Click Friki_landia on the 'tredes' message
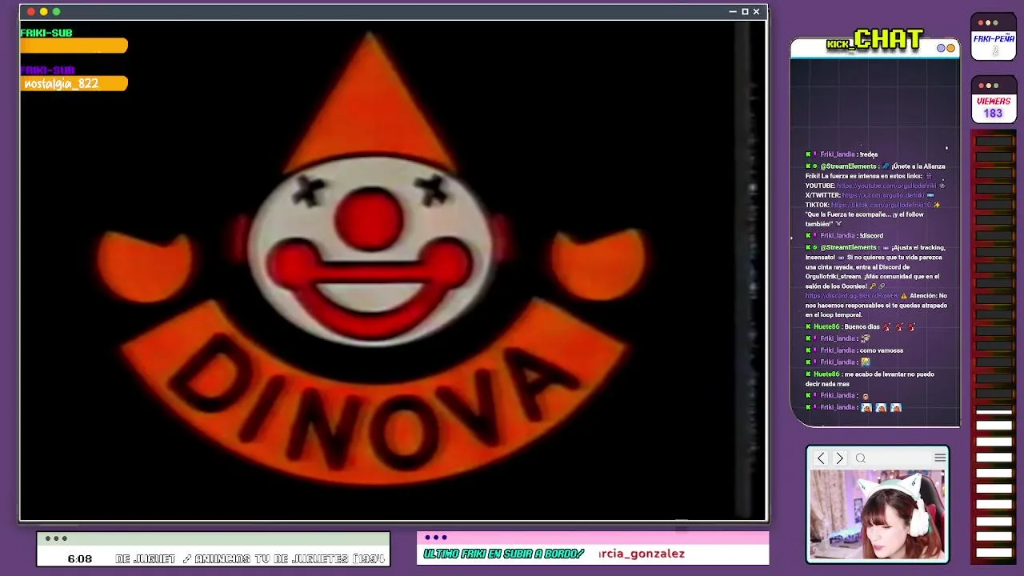The image size is (1024, 576). [x=838, y=154]
